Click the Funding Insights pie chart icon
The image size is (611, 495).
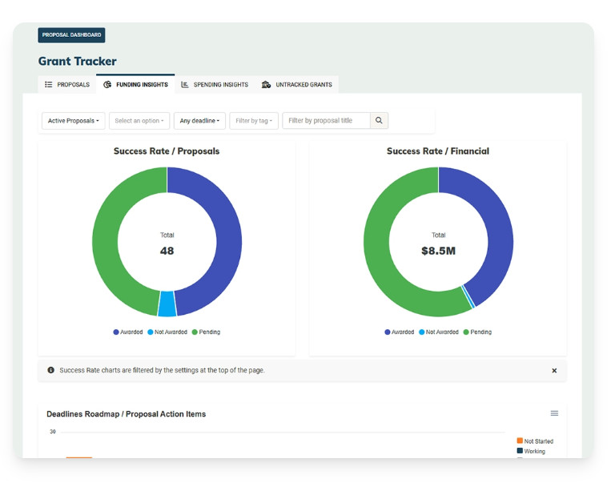pyautogui.click(x=107, y=84)
